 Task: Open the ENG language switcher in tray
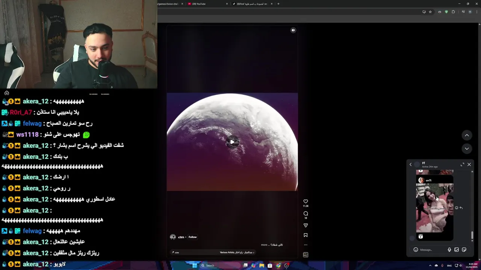point(449,265)
